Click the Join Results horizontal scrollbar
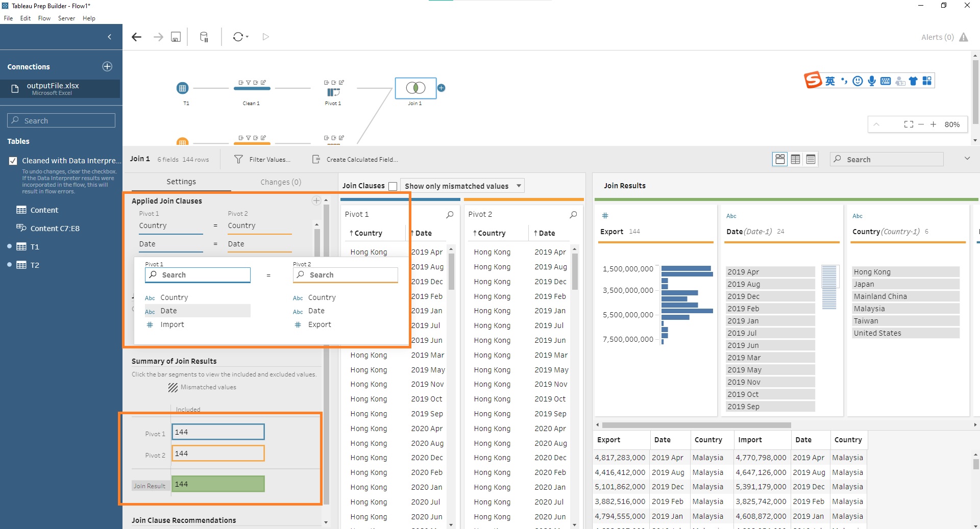980x529 pixels. coord(696,425)
